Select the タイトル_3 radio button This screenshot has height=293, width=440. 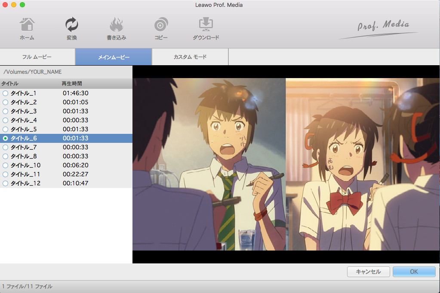coord(5,111)
